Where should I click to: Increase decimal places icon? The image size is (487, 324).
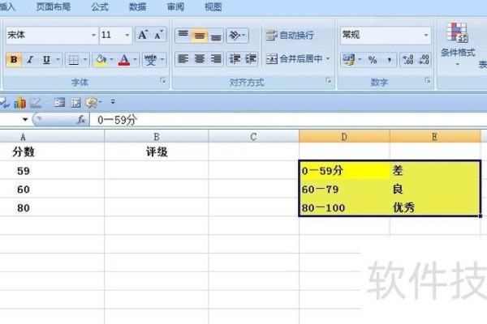407,59
